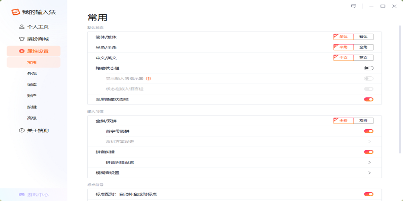403x201 pixels.
Task: Open the 个人主页 sidebar icon
Action: (21, 27)
